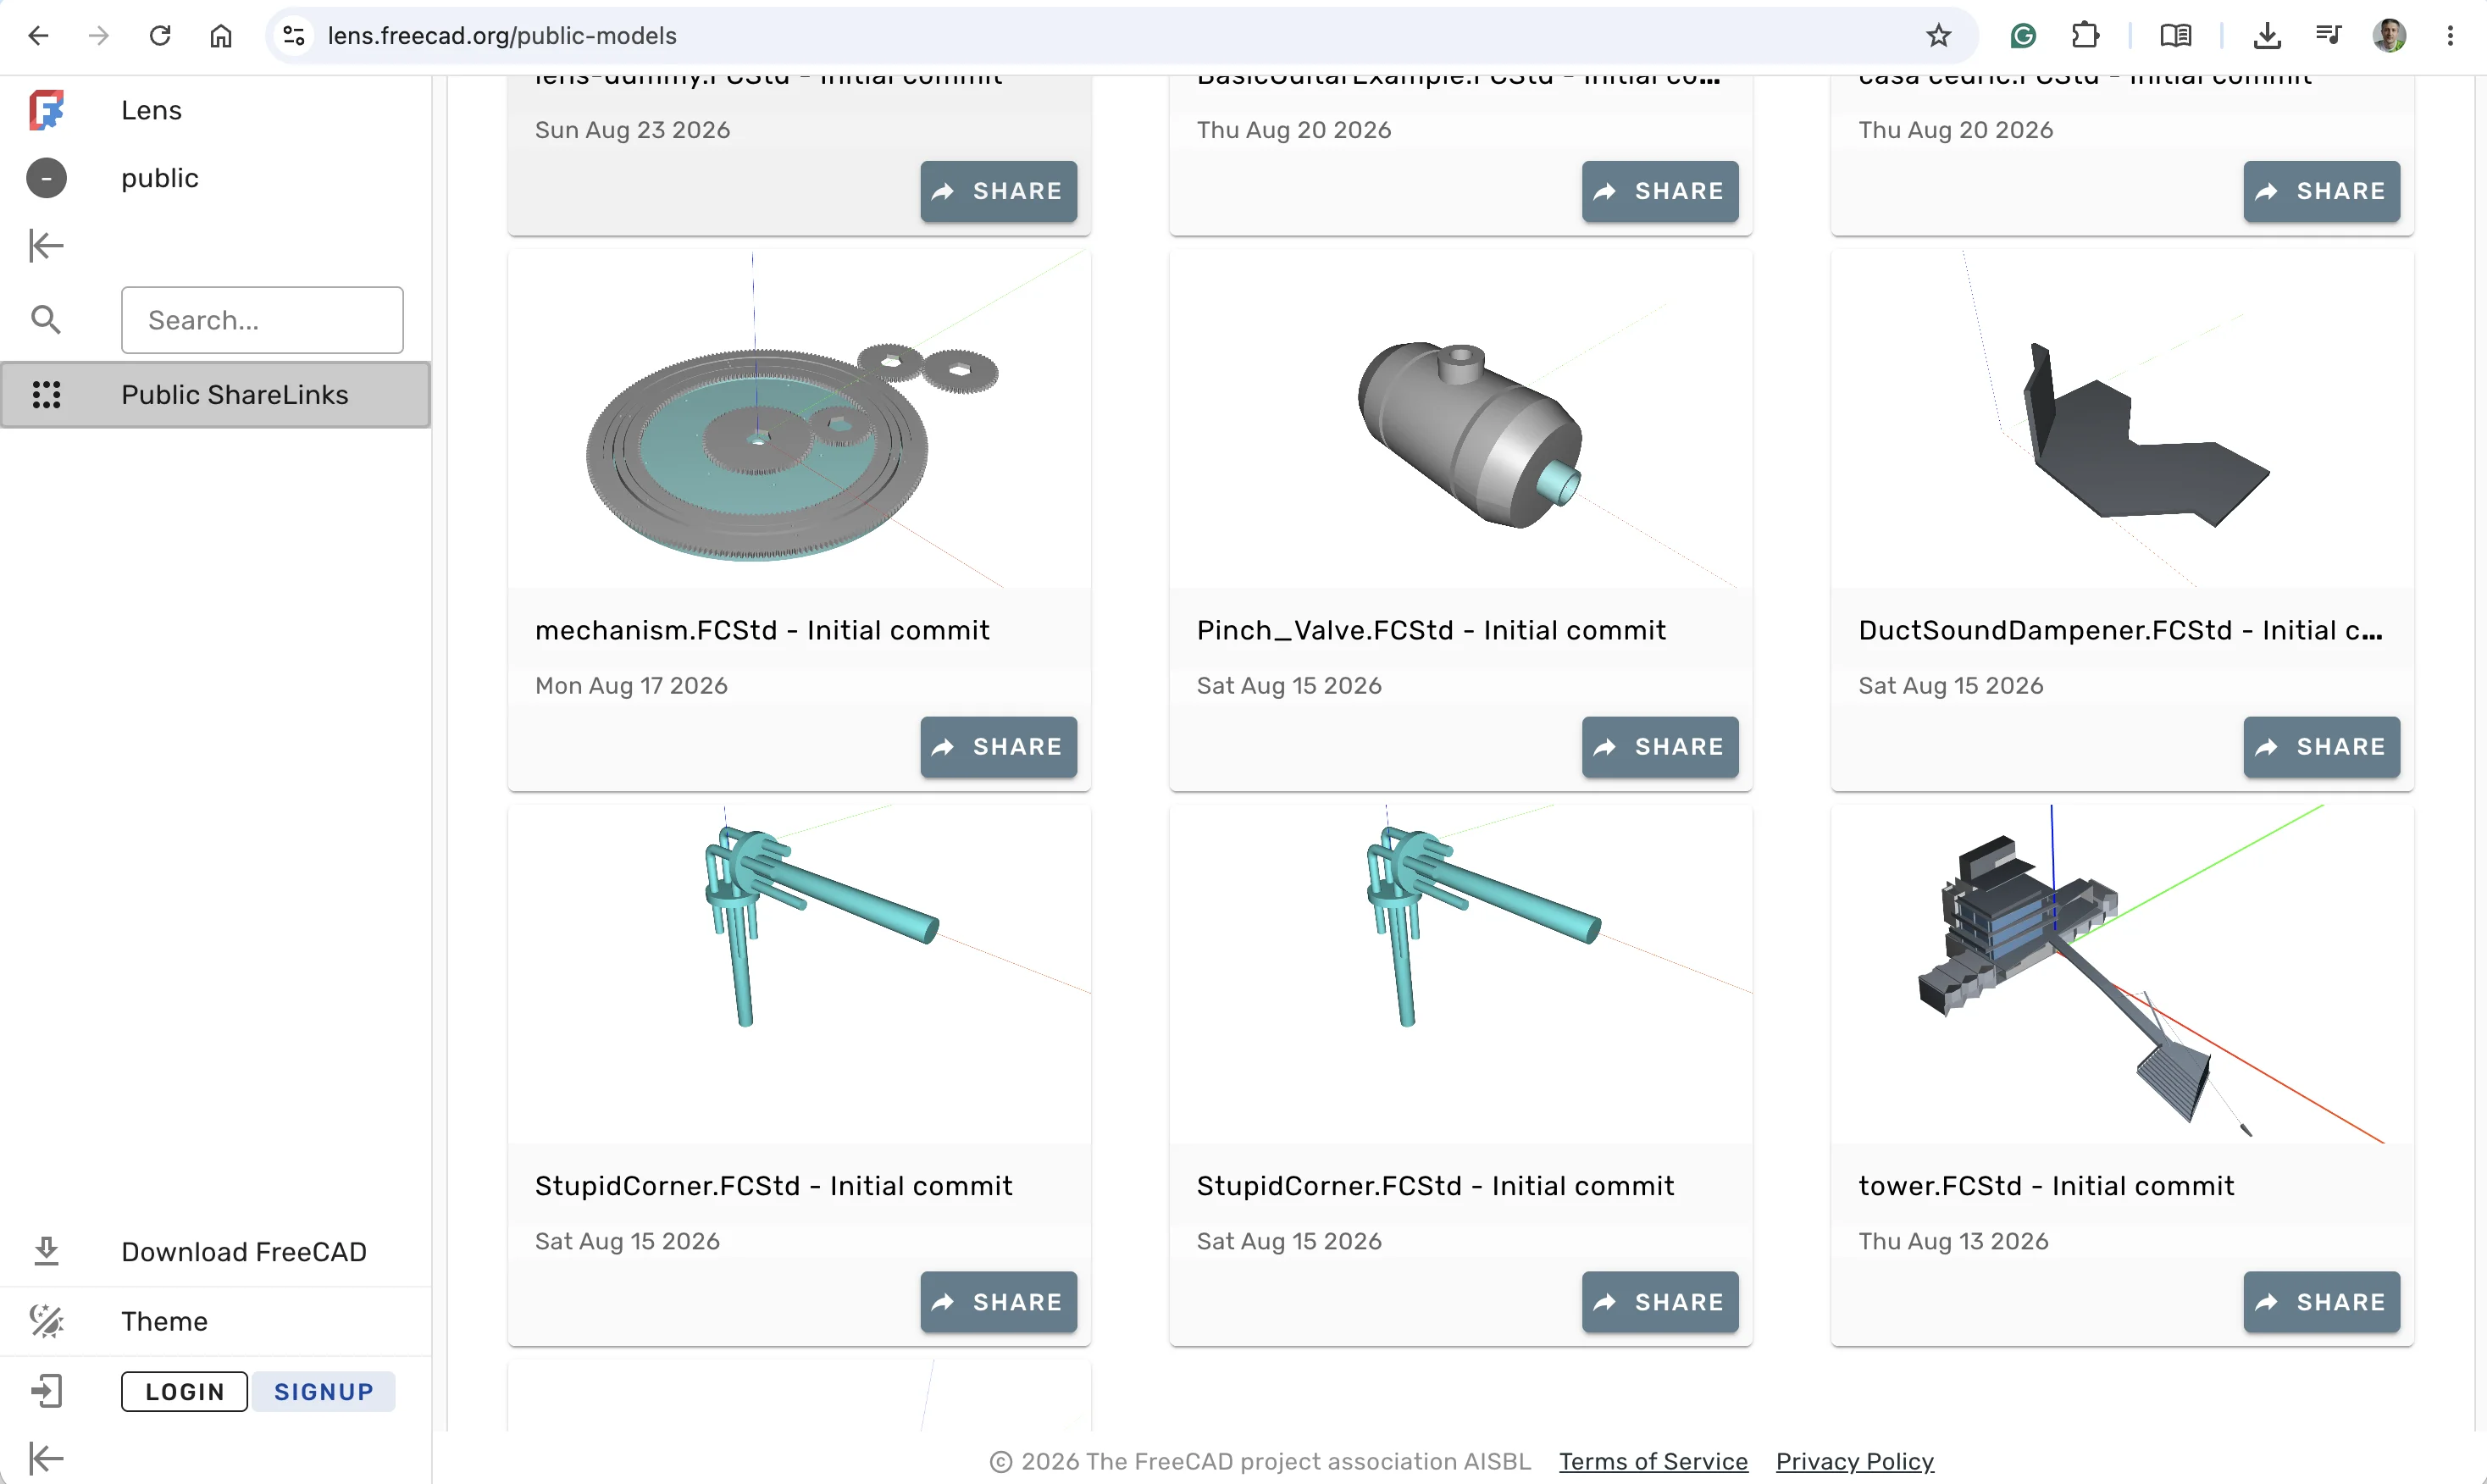Open the Terms of Service link
Screen dimensions: 2487x1484
point(1653,1461)
